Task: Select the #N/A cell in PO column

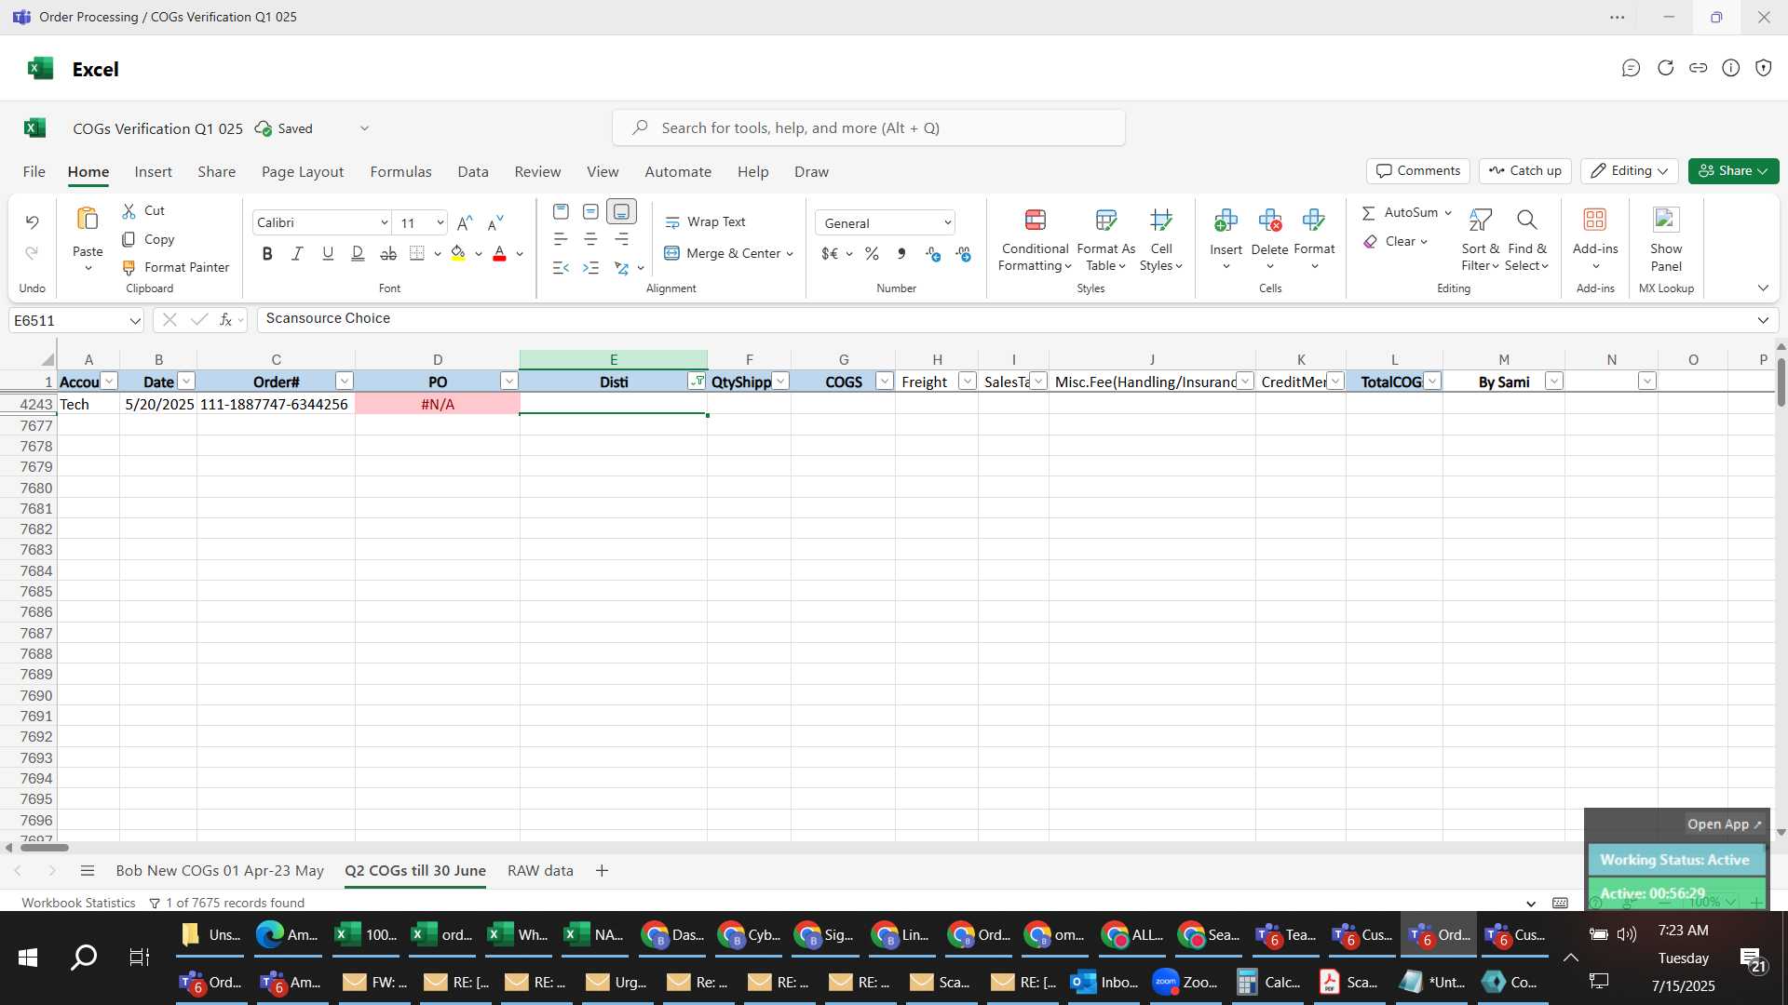Action: coord(437,405)
